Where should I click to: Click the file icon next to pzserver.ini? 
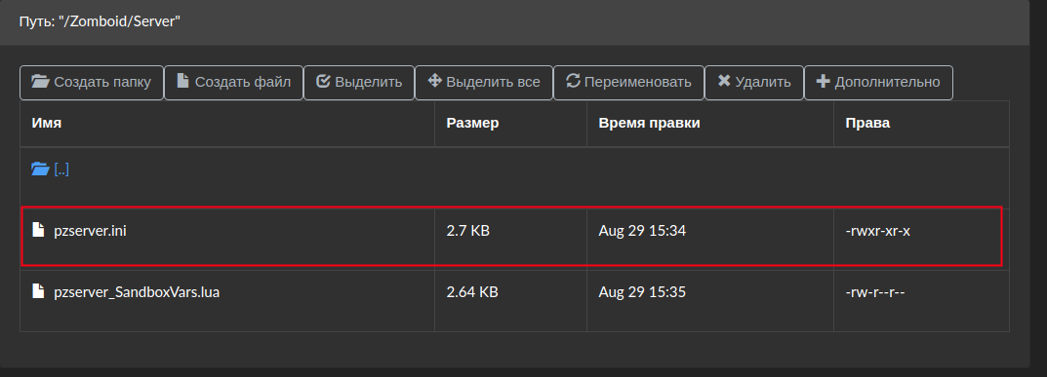[x=38, y=231]
